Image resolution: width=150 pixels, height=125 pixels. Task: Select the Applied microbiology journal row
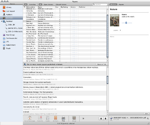[65, 25]
